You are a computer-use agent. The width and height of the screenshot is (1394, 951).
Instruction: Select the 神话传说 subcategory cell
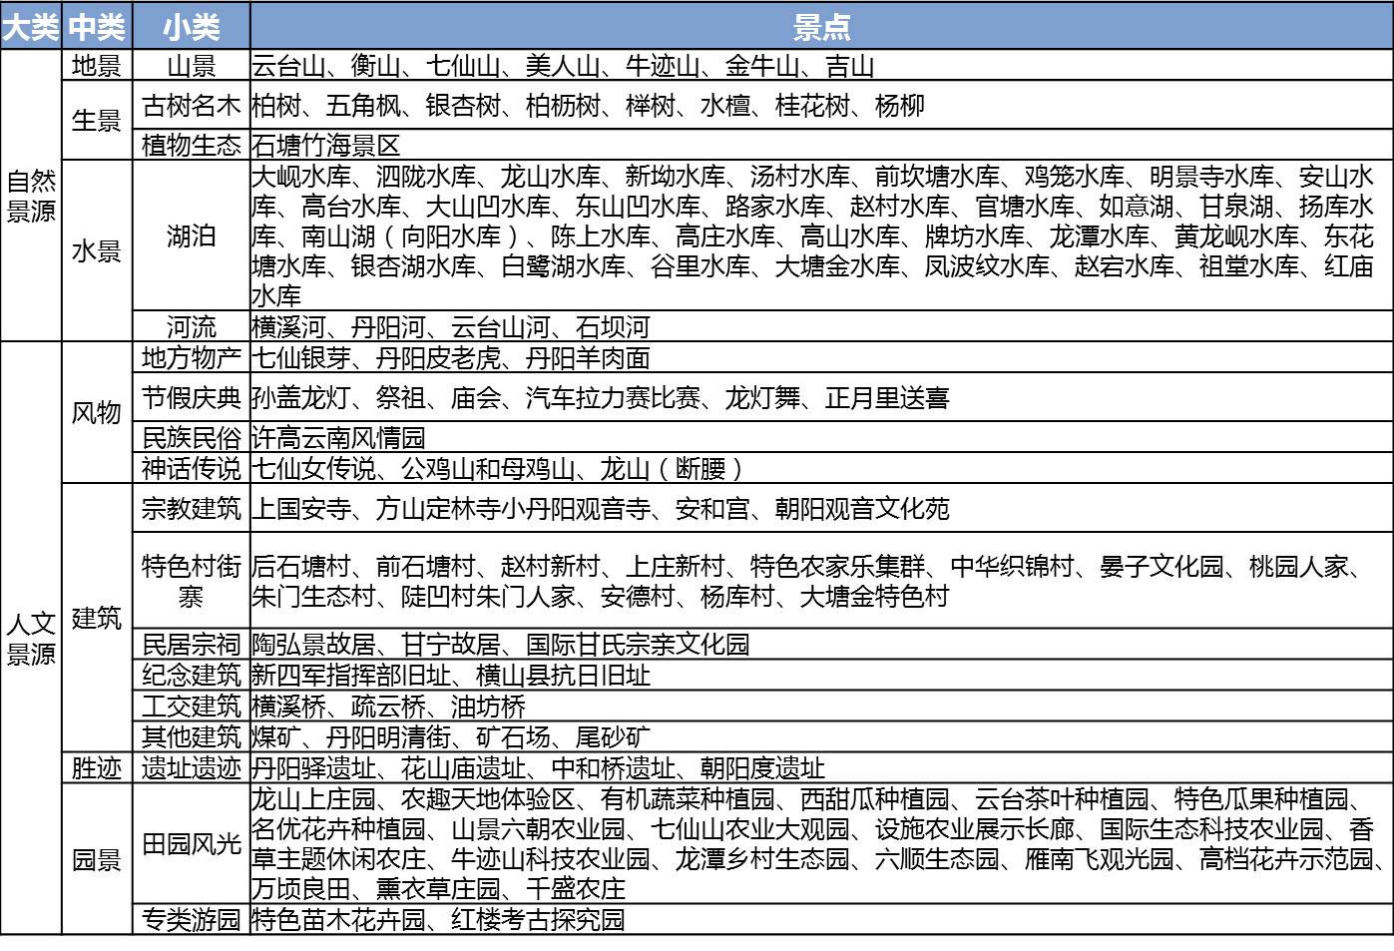[x=191, y=468]
